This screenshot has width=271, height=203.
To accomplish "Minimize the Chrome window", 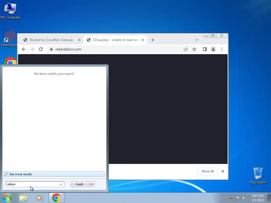I will pos(206,36).
